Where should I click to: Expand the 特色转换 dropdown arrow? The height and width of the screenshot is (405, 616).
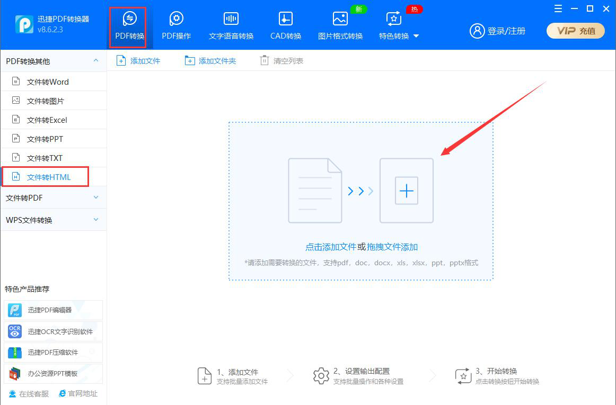(x=417, y=36)
